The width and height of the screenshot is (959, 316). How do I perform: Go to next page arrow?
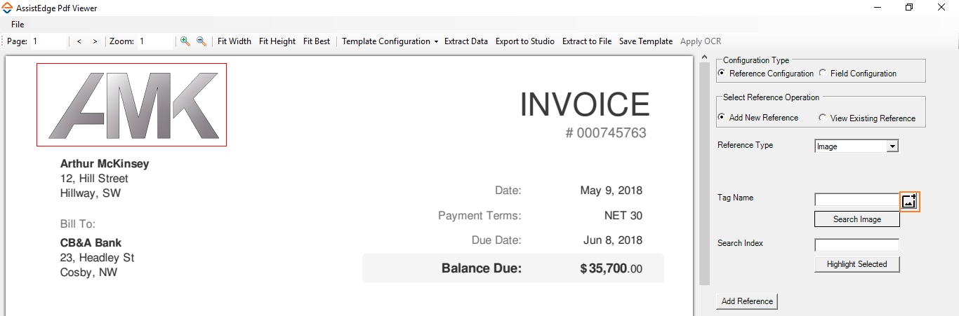tap(95, 41)
